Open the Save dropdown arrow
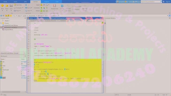Screen dimensions: 171x96 pos(11,11)
